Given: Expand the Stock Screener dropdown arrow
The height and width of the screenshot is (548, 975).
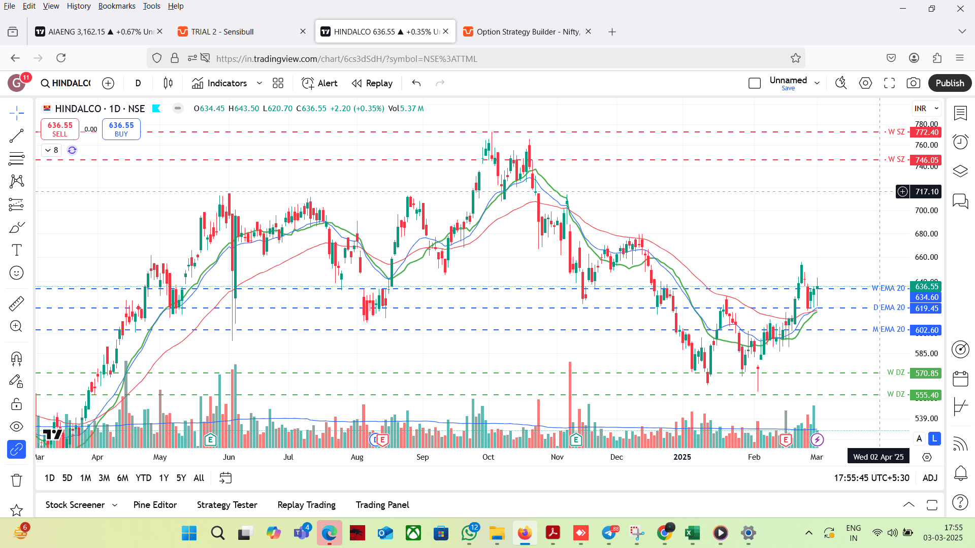Looking at the screenshot, I should (115, 505).
